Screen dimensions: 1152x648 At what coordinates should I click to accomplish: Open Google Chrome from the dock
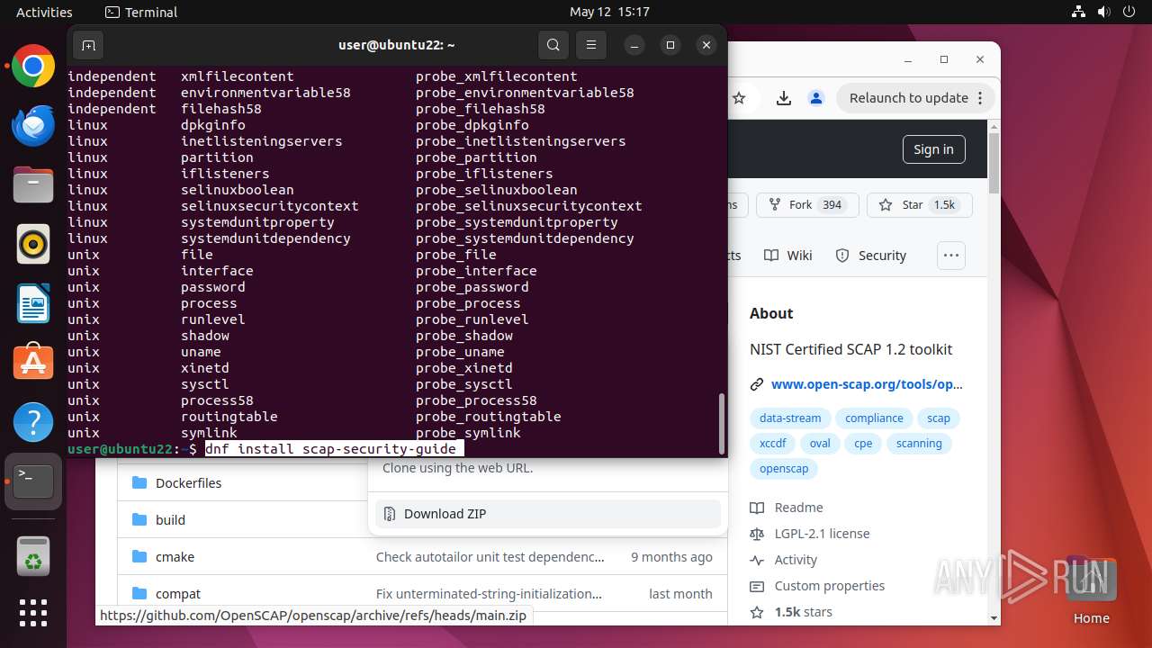click(x=33, y=66)
